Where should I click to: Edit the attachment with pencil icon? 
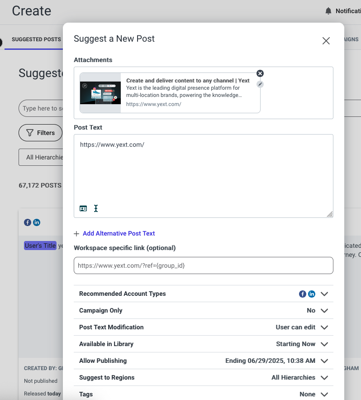260,84
